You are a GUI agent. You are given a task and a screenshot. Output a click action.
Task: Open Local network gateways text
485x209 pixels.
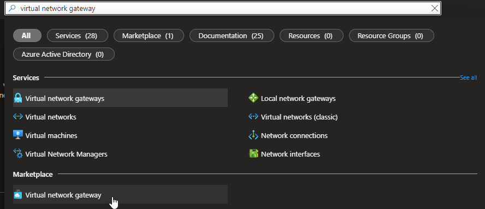298,99
